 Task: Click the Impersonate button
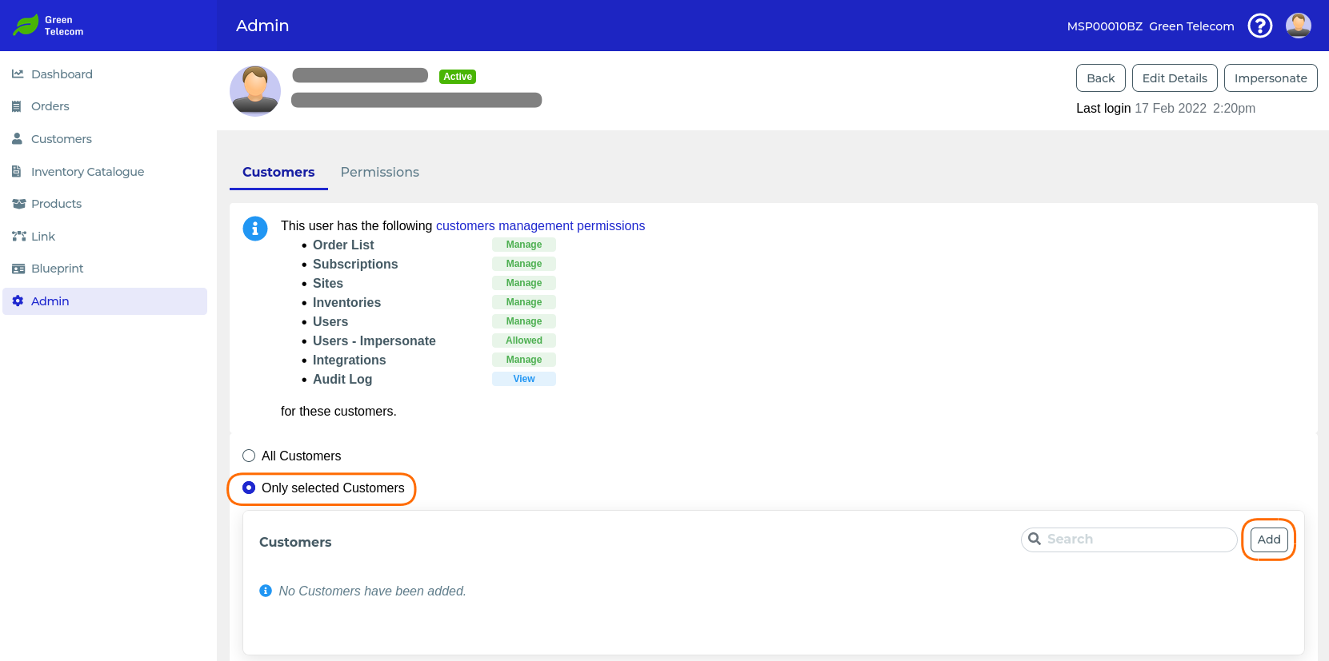pos(1271,78)
